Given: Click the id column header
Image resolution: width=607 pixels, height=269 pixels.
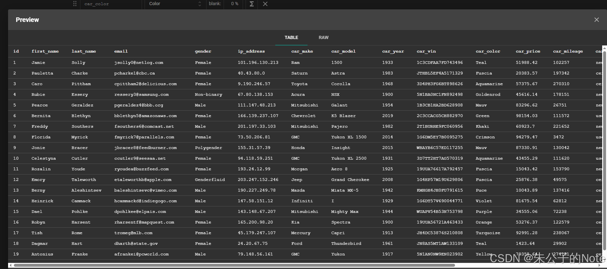Looking at the screenshot, I should tap(16, 51).
